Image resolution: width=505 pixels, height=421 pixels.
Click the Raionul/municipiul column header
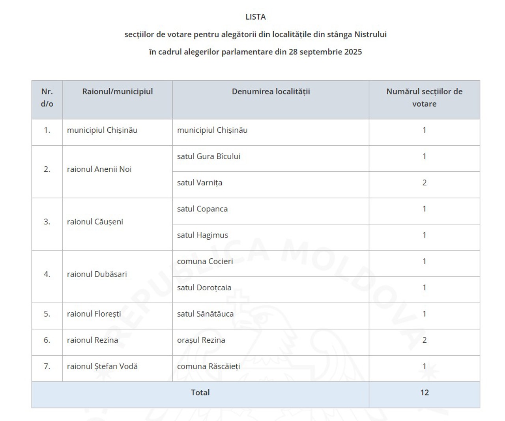117,92
